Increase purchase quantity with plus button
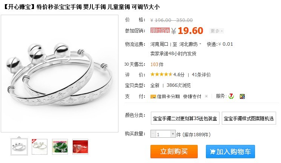 click(173, 134)
